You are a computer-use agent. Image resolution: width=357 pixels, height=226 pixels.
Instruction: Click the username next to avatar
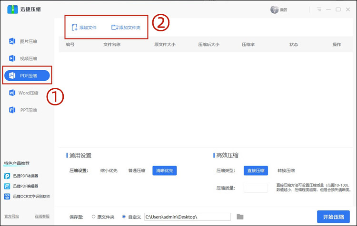coord(284,10)
